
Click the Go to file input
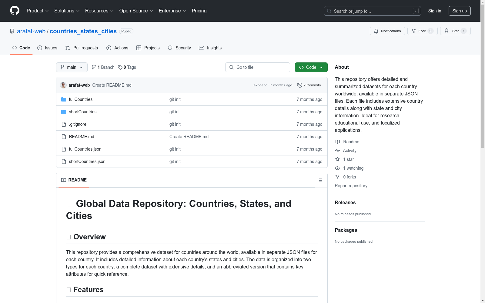pos(258,67)
